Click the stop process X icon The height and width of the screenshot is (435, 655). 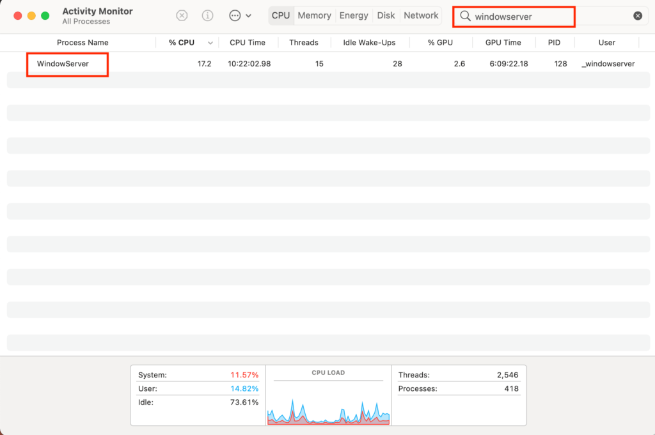click(x=182, y=16)
